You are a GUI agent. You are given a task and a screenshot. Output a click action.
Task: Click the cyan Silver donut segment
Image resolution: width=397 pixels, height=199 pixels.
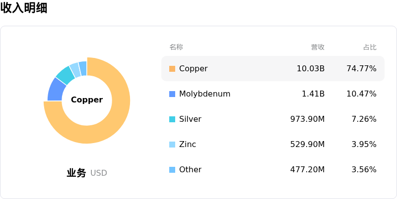(65, 74)
